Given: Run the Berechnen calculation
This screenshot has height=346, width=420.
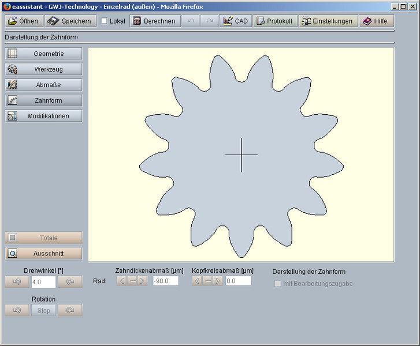Looking at the screenshot, I should click(x=154, y=21).
